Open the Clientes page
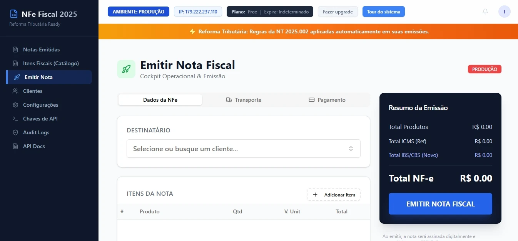The height and width of the screenshot is (241, 518). 33,91
